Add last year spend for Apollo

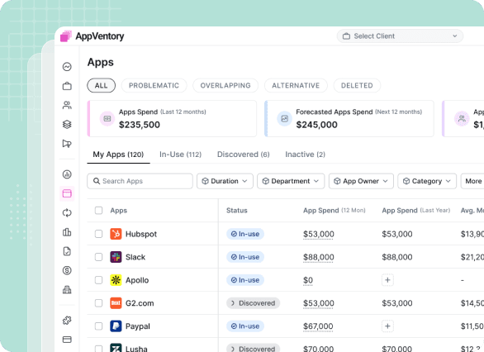(x=387, y=280)
